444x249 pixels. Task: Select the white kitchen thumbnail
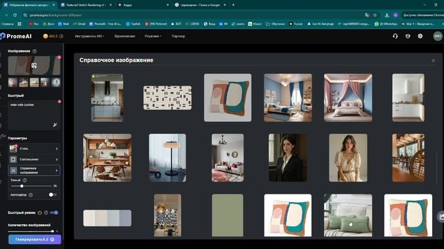[408, 98]
